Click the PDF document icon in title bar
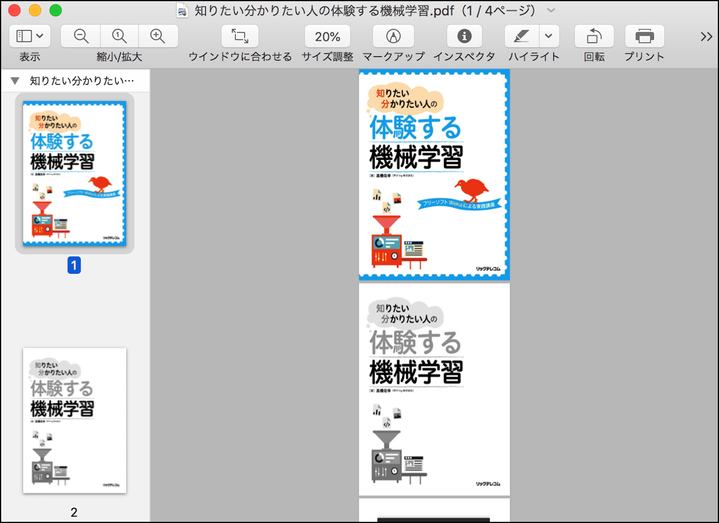Screen dimensions: 719x523 coord(183,10)
